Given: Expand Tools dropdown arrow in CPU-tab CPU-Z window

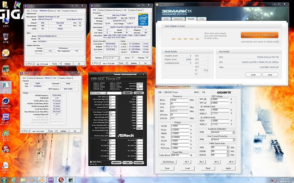Looking at the screenshot, I should pos(126,63).
